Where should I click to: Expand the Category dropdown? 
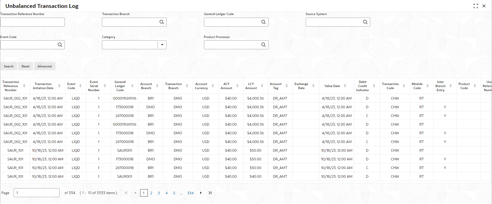coord(162,45)
